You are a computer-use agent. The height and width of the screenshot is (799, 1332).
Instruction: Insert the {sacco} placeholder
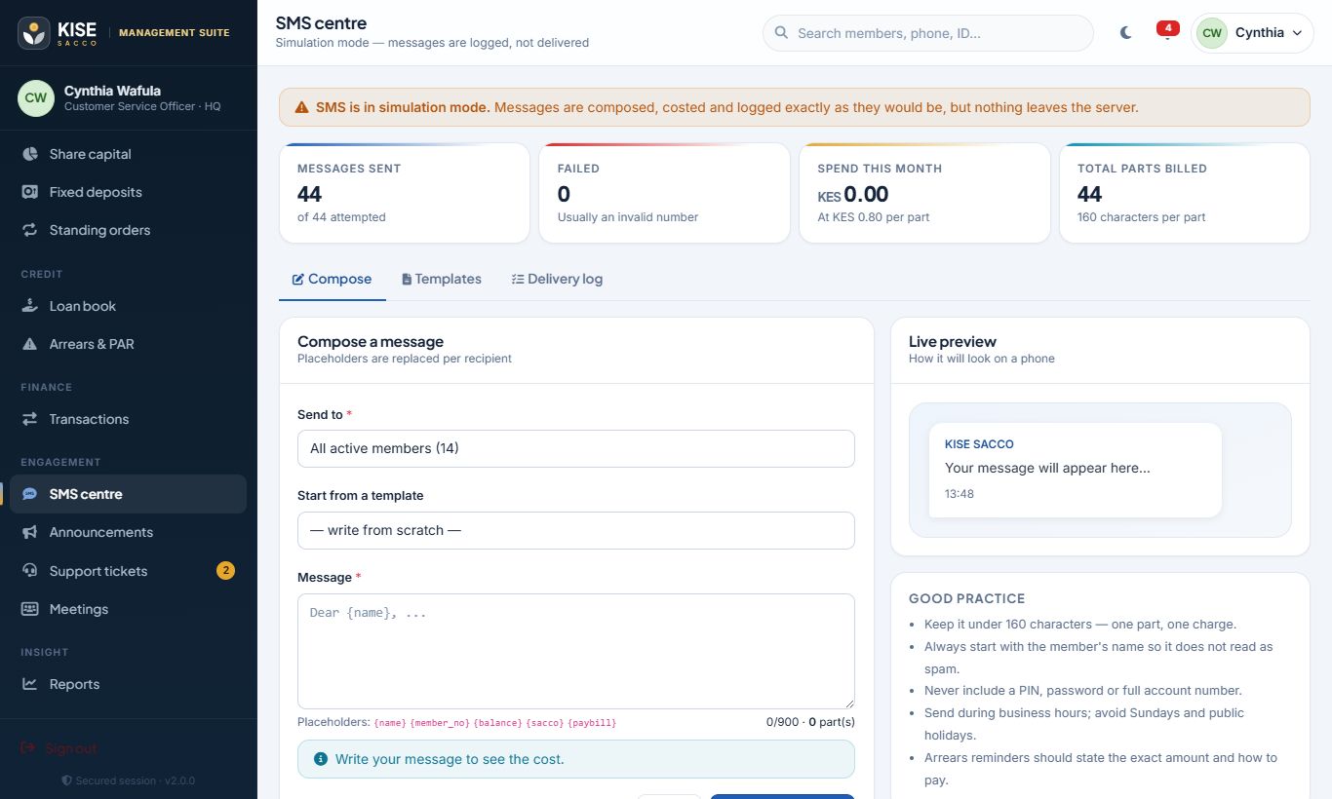point(545,723)
